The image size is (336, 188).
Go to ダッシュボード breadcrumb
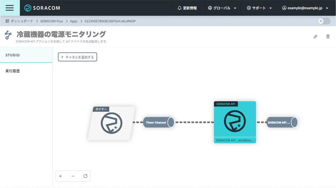click(19, 21)
